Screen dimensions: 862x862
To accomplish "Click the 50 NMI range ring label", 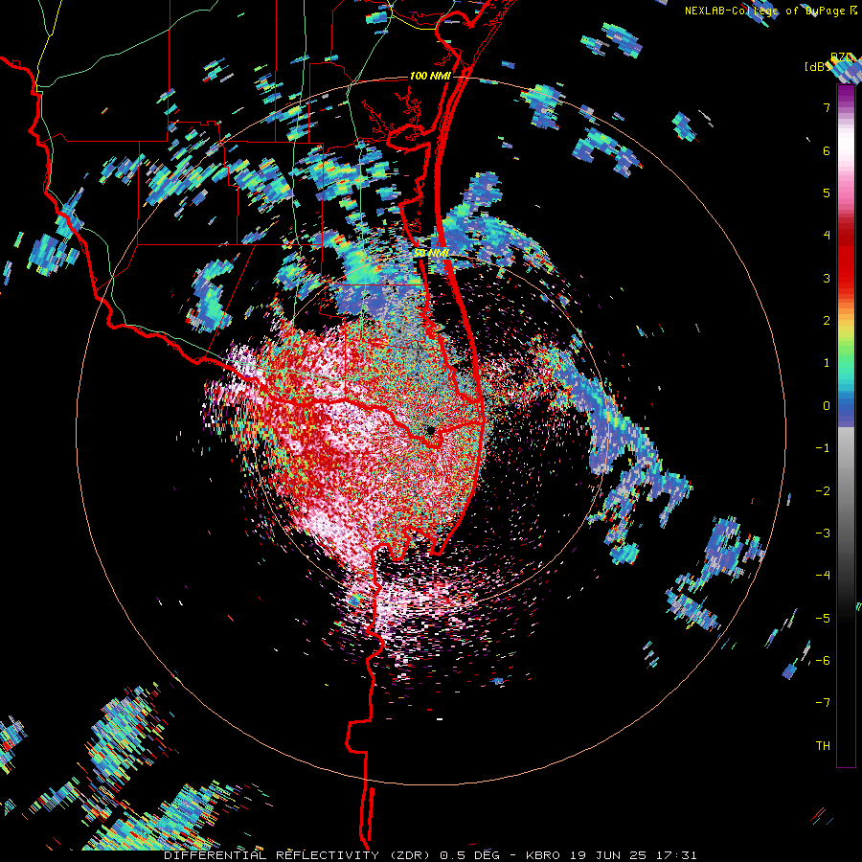I will tap(432, 253).
